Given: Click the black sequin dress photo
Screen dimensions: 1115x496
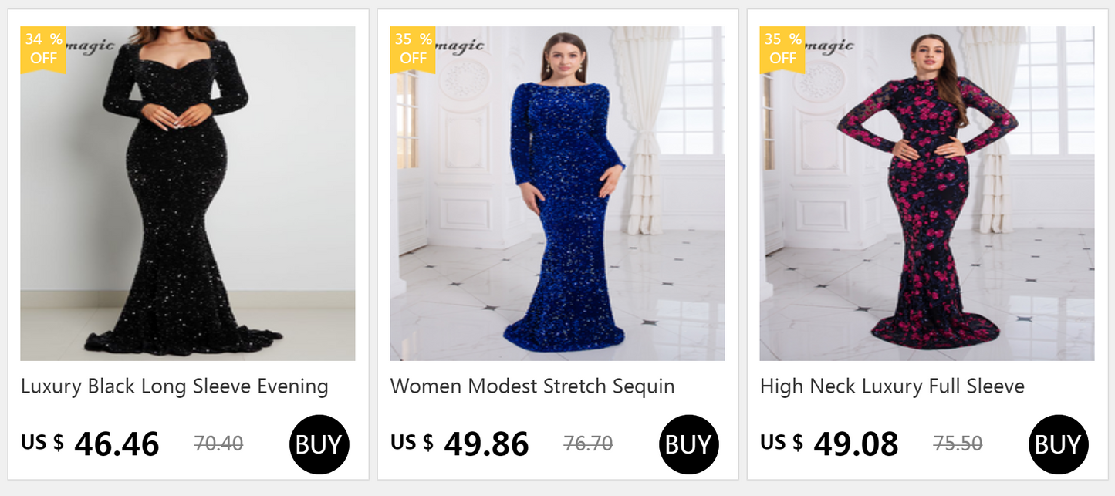Looking at the screenshot, I should click(185, 185).
